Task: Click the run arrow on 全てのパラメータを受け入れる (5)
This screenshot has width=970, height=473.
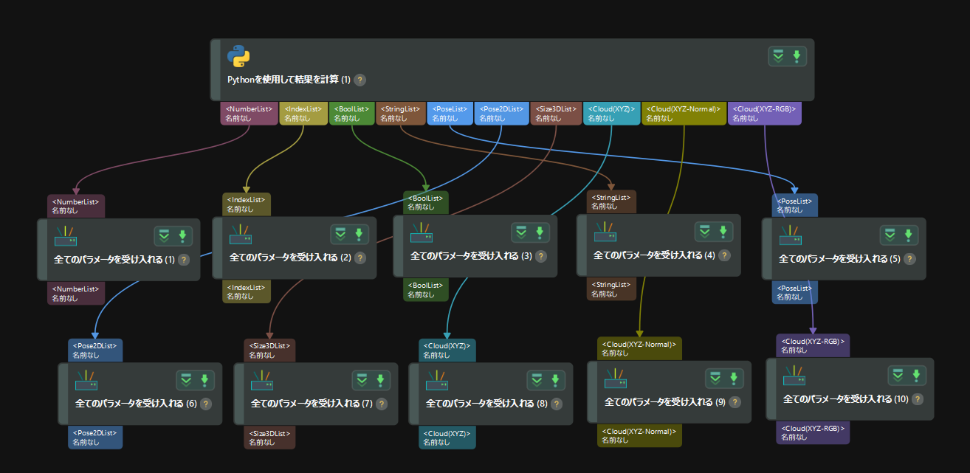Action: (x=908, y=235)
